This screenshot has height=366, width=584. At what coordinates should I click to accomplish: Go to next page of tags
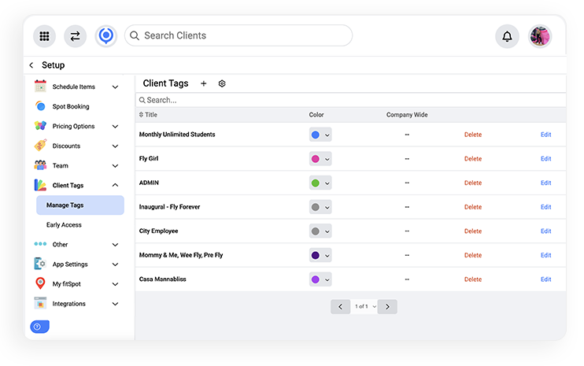[387, 306]
